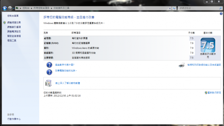
Task: Open the recent pages dropdown beside navigation arrows
Action: 14,8
